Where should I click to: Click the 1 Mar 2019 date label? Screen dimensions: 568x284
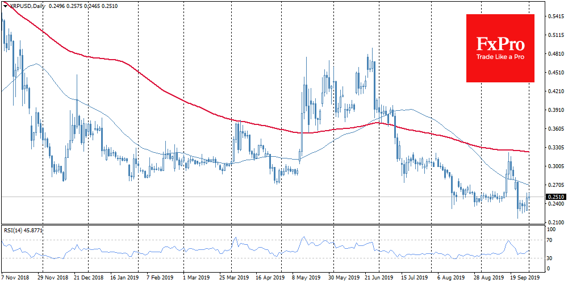point(195,279)
